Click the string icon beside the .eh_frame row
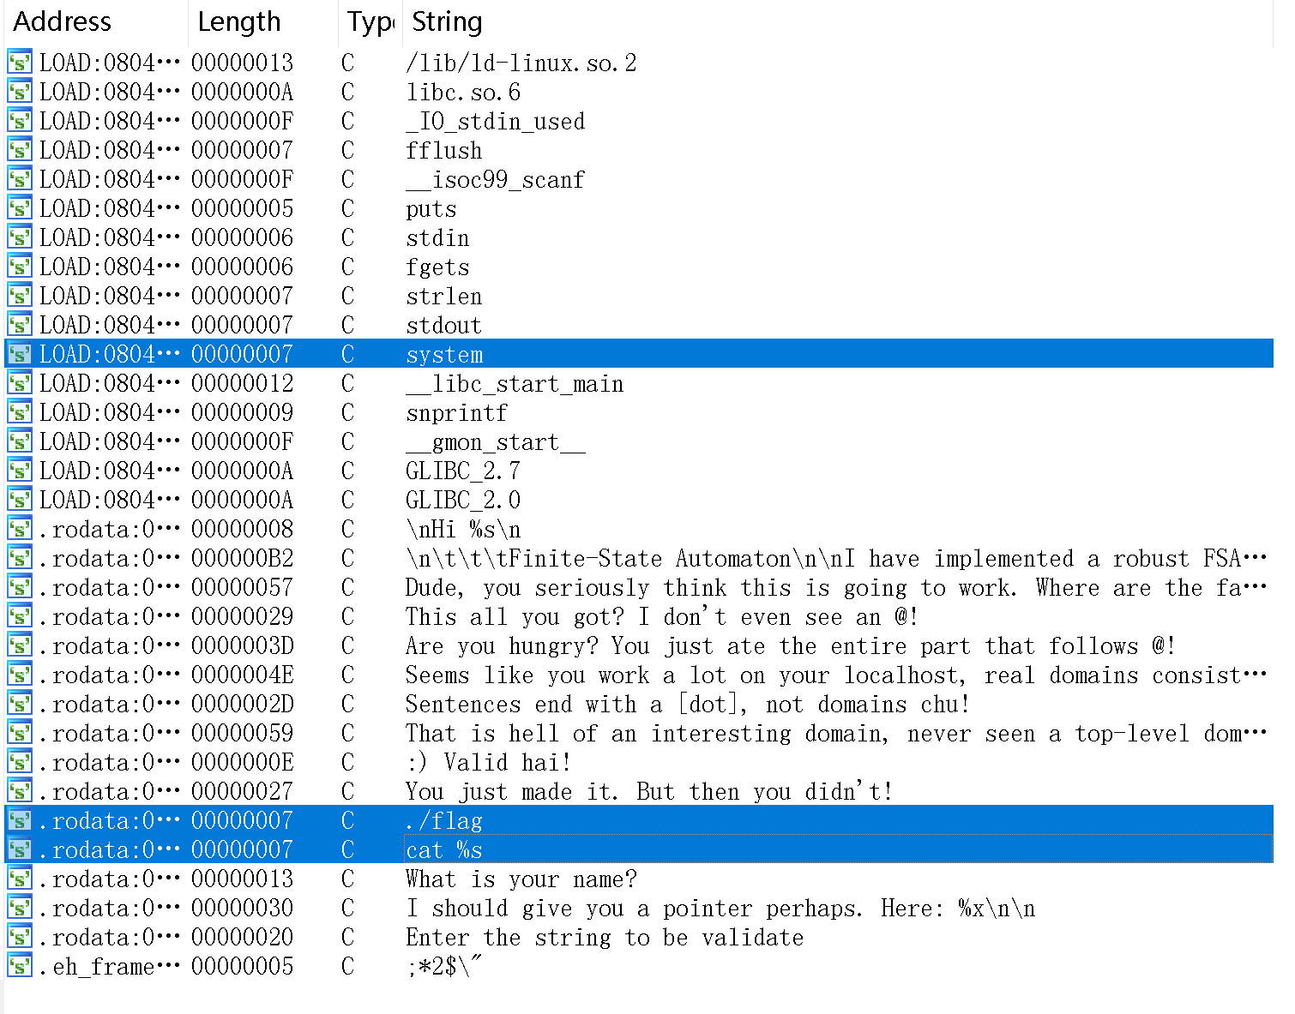The width and height of the screenshot is (1295, 1014). (x=19, y=966)
